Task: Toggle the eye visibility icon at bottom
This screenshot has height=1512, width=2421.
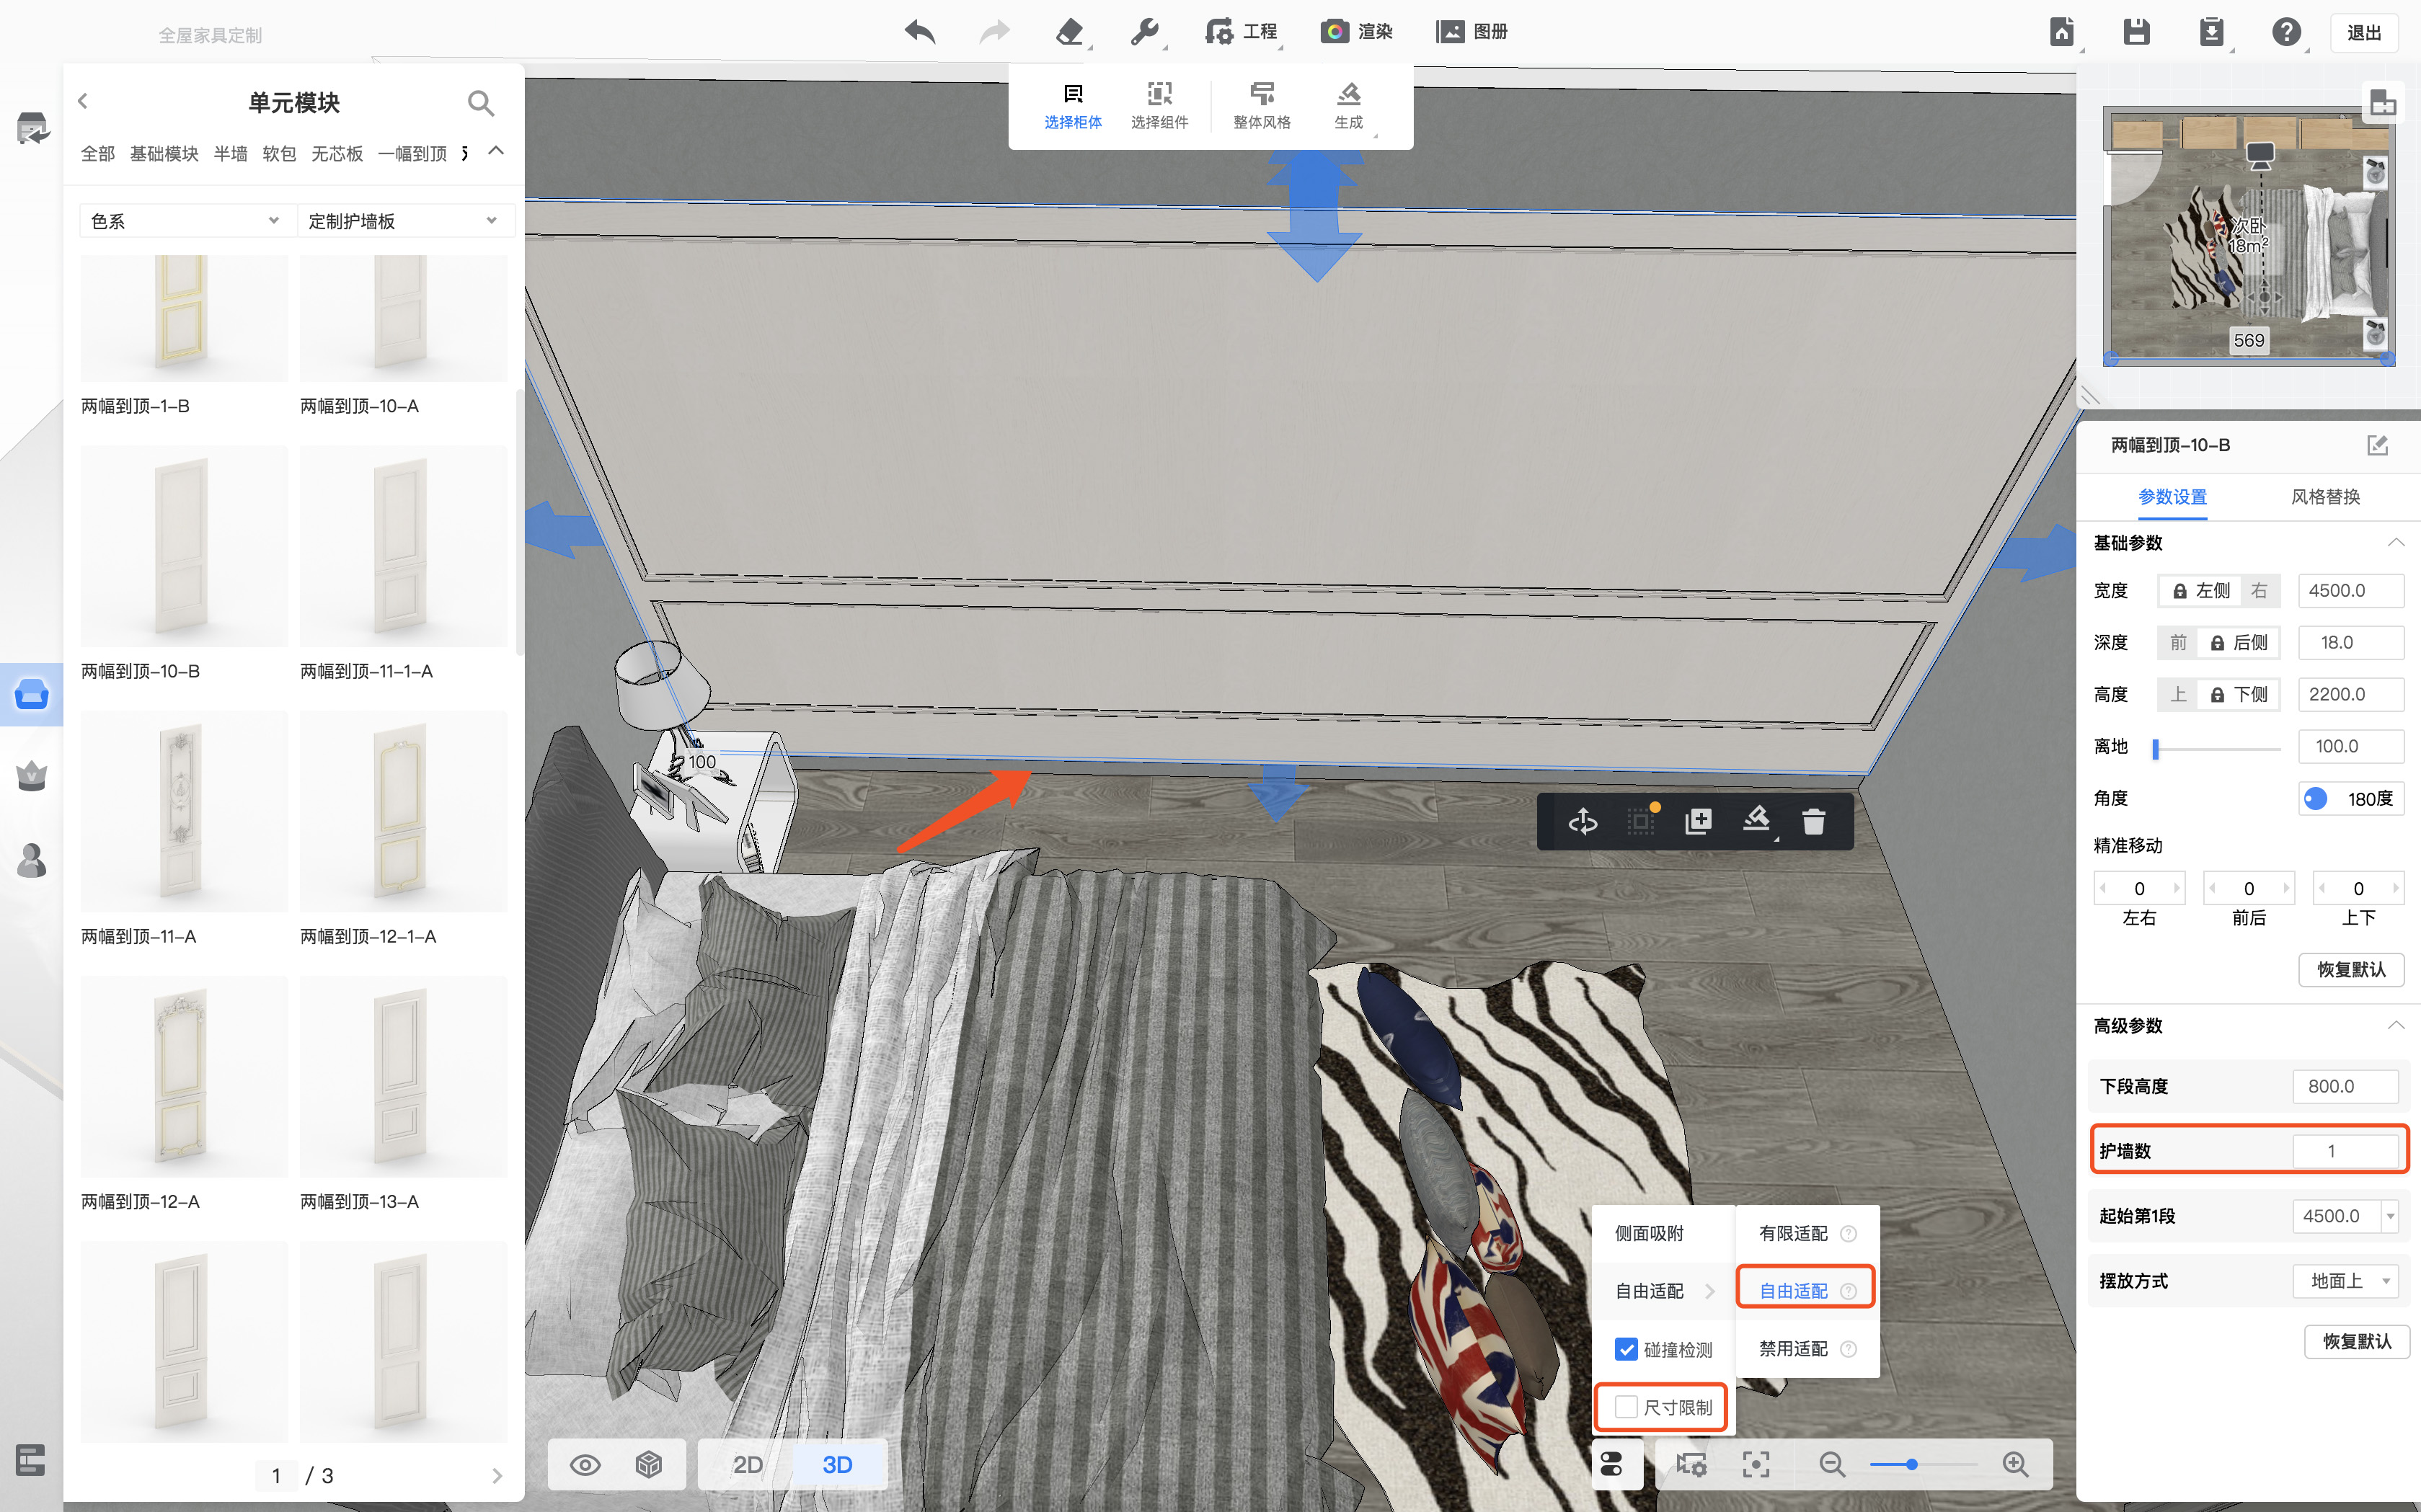Action: pyautogui.click(x=585, y=1465)
